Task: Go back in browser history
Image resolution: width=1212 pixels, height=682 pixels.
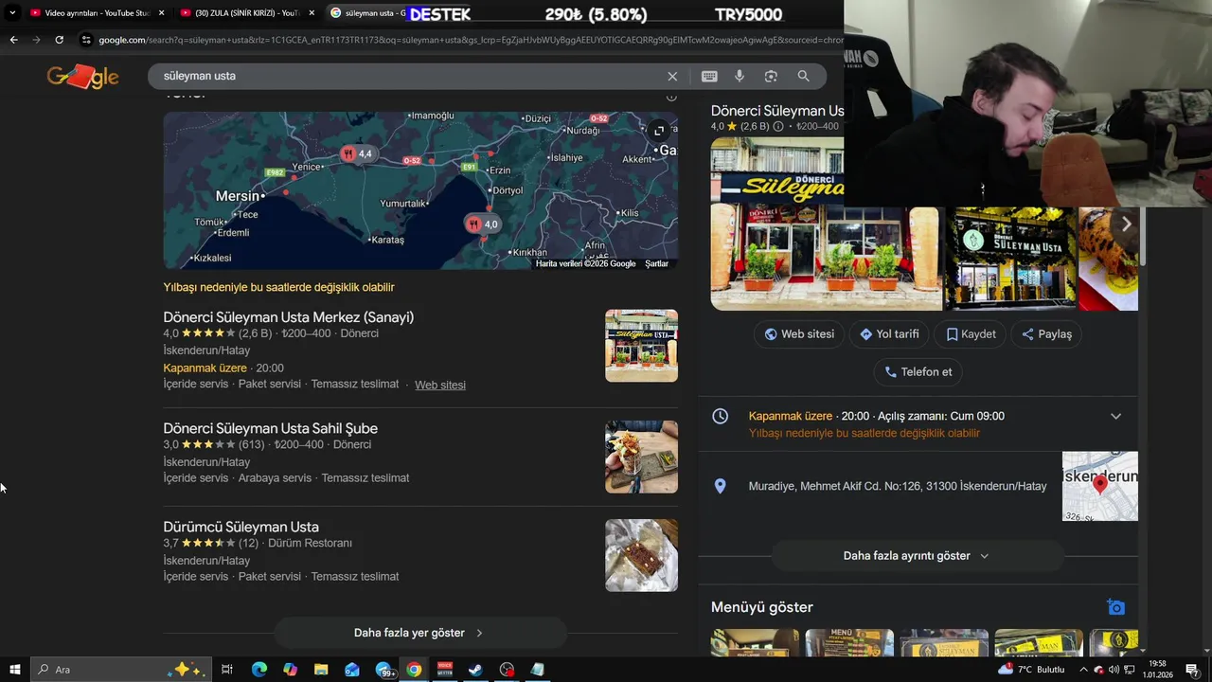Action: (x=13, y=40)
